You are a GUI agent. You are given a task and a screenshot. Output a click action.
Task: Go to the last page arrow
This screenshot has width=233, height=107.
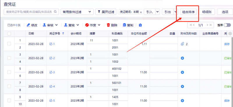[210, 25]
